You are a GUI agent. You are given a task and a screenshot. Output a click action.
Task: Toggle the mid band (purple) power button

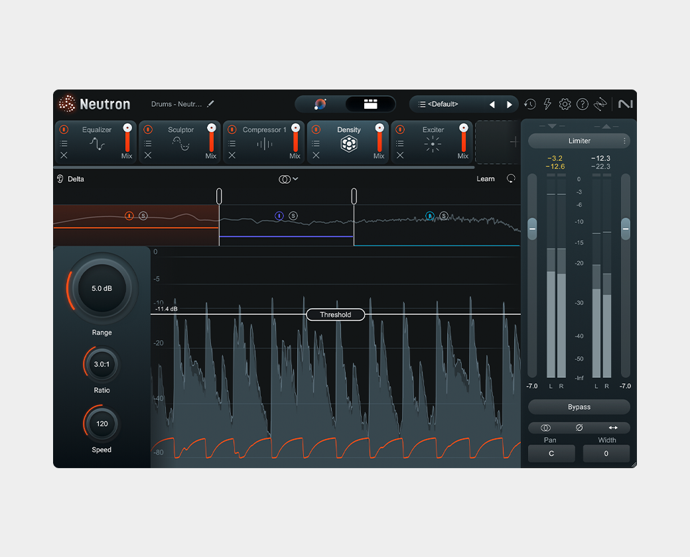[279, 216]
